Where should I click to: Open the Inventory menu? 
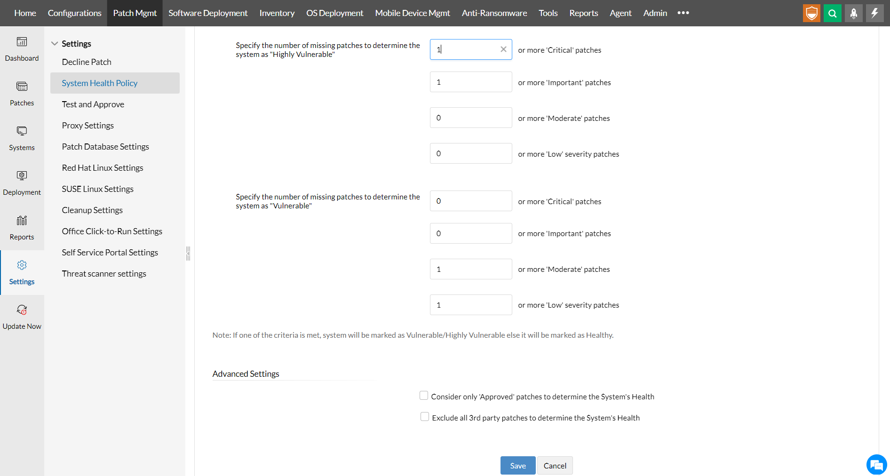point(277,13)
